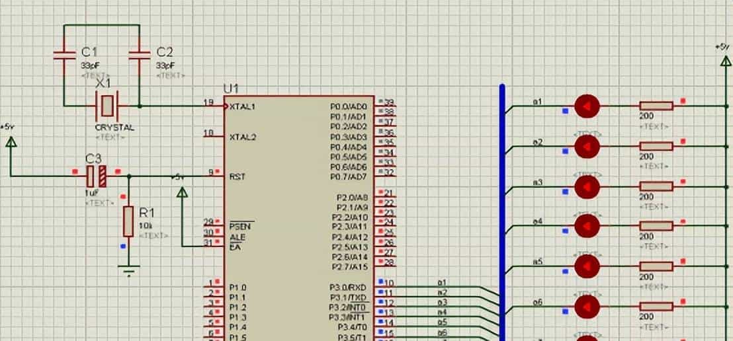Click the X1 reference label
Viewport: 733px width, 341px height.
click(103, 84)
